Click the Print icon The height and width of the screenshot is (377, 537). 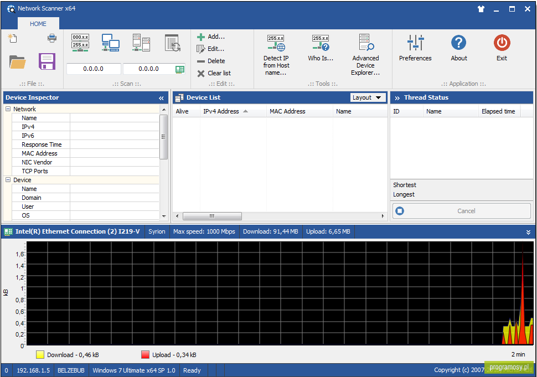point(52,38)
